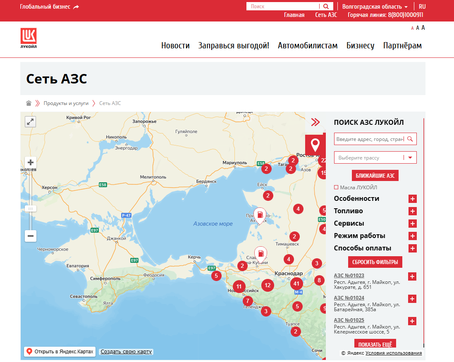Focus the Введите адрес search field

pyautogui.click(x=370, y=139)
